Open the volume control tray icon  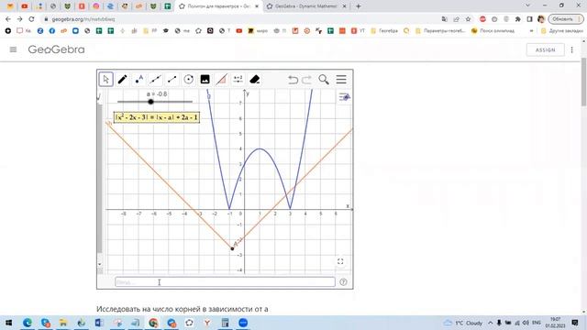tap(526, 323)
